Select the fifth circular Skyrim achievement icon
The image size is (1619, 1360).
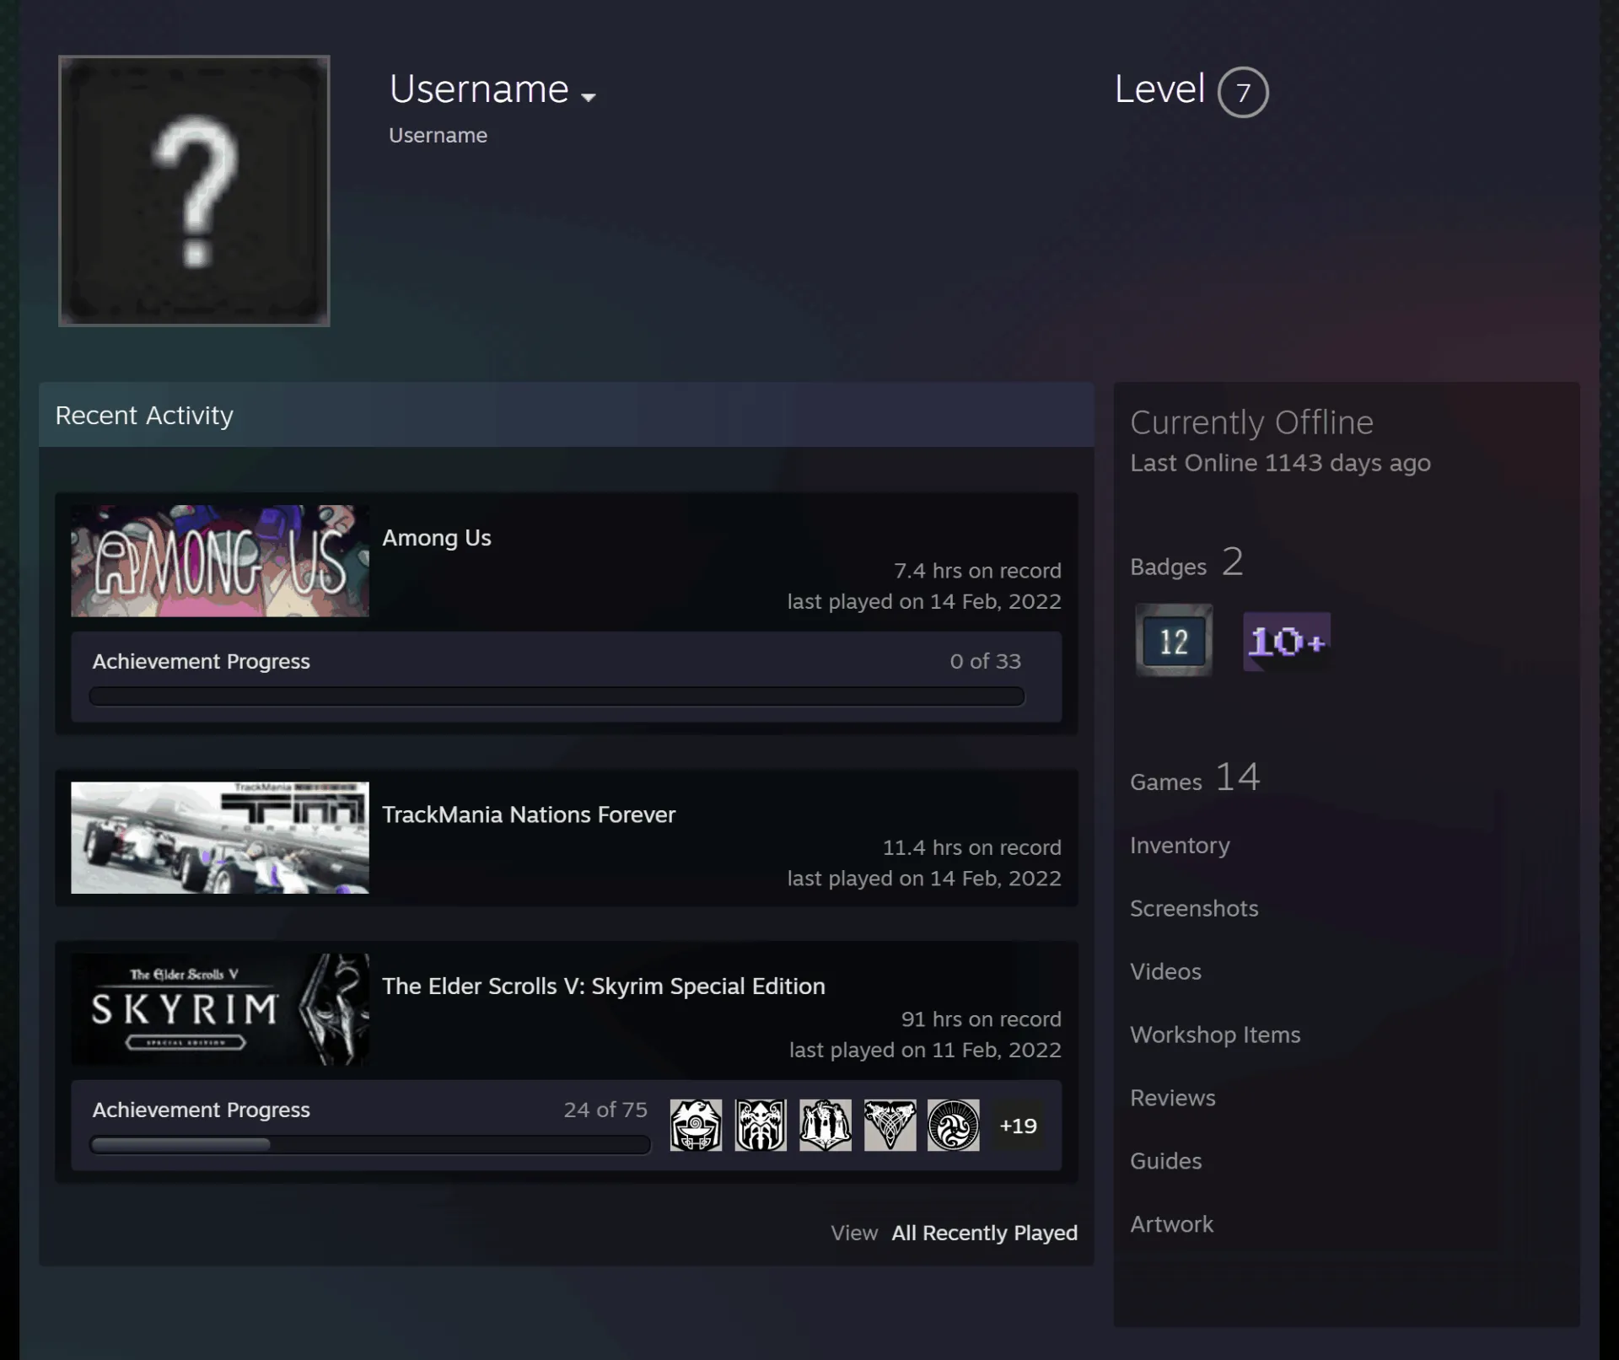tap(954, 1125)
